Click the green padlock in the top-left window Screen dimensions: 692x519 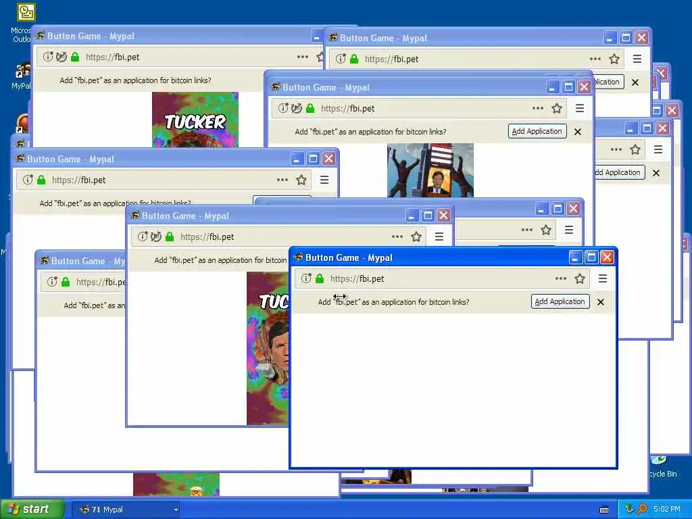click(75, 57)
